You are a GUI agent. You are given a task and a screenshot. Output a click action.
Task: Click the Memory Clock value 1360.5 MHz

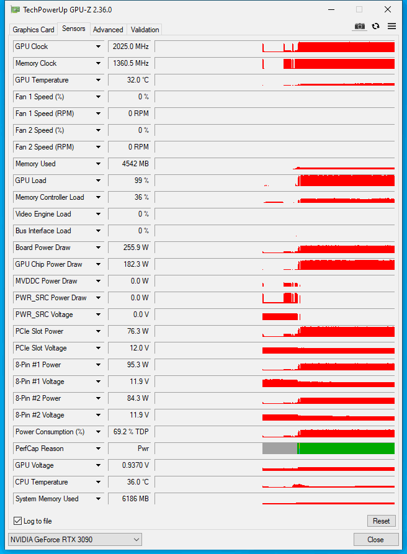(130, 63)
